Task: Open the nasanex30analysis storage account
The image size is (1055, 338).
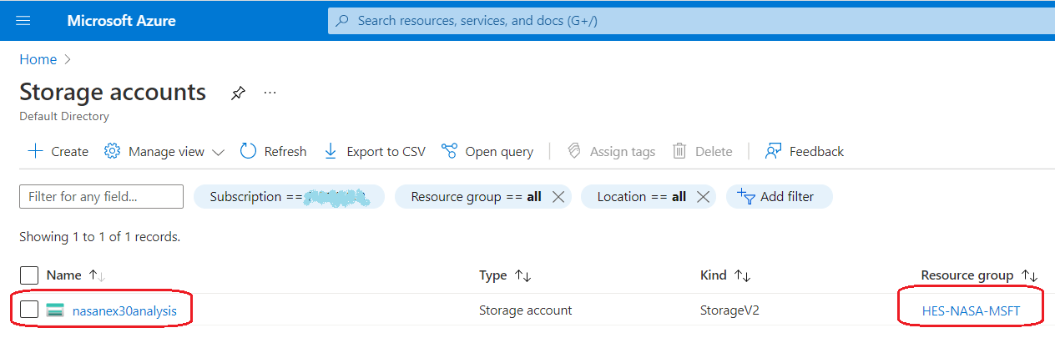Action: tap(124, 310)
